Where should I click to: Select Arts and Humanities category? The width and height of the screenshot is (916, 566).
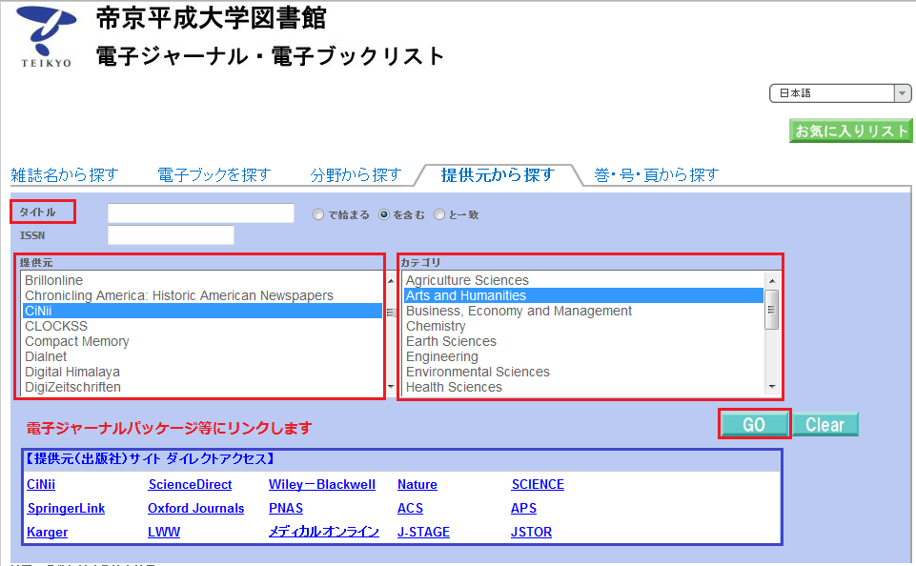583,295
